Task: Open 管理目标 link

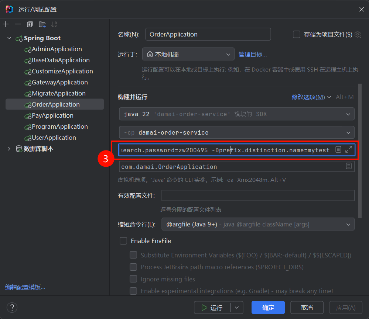Action: click(253, 55)
